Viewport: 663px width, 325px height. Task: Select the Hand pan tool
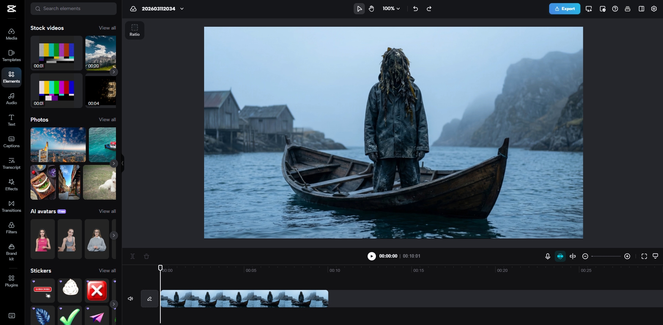(371, 9)
